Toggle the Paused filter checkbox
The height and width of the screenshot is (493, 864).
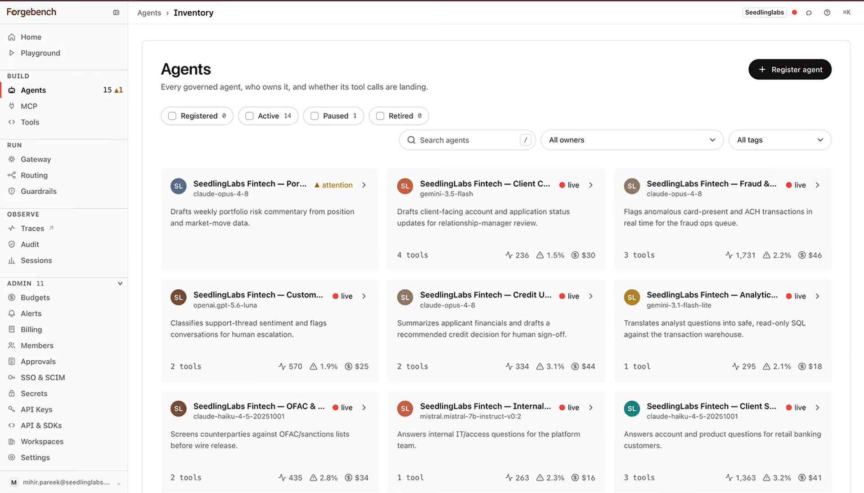(315, 116)
